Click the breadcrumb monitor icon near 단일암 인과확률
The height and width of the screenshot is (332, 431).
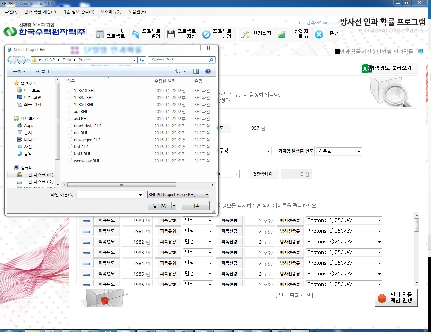click(x=421, y=51)
